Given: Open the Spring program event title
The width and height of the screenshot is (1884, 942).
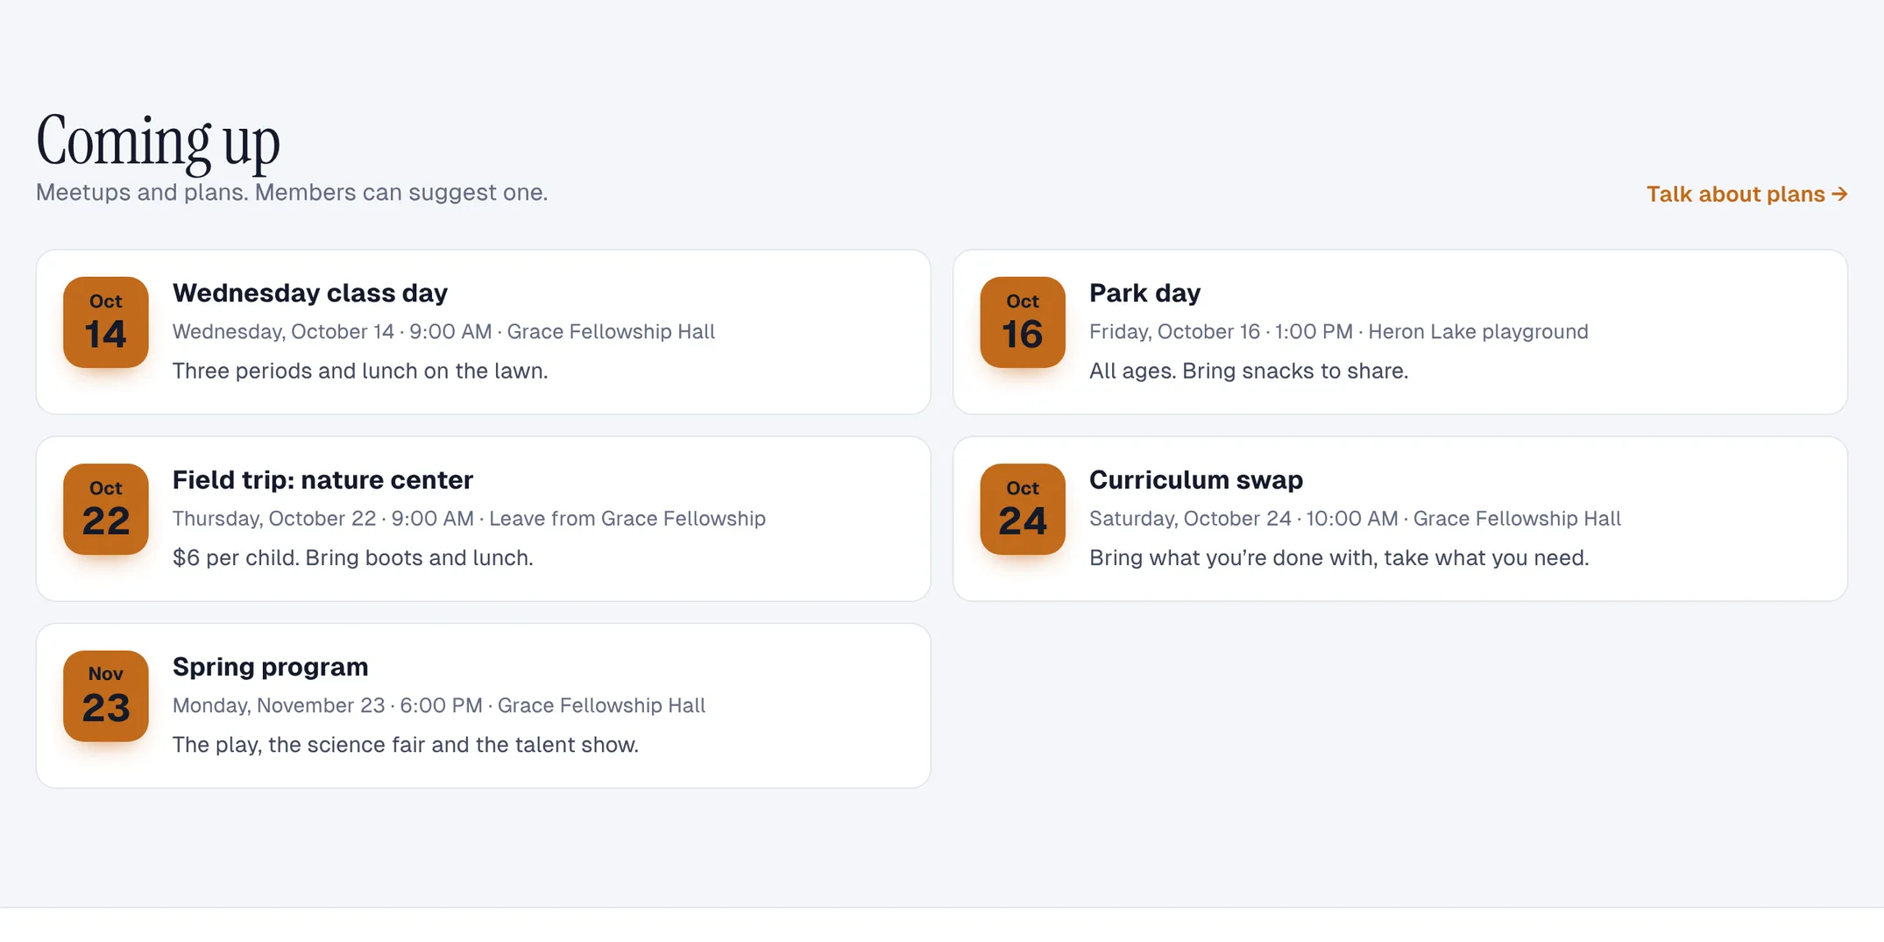Looking at the screenshot, I should [270, 667].
